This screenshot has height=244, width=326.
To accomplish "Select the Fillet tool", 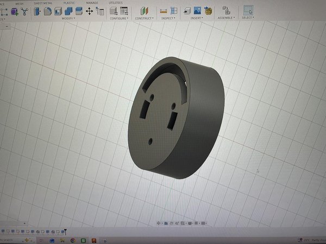I will tap(48, 11).
